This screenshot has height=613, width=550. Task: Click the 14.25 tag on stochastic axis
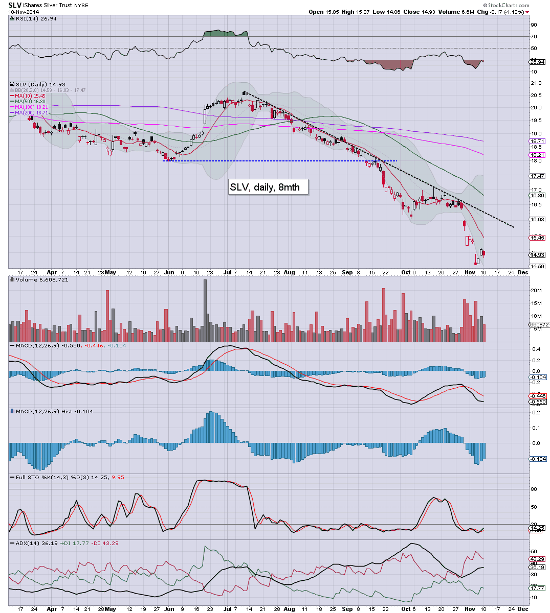click(537, 528)
